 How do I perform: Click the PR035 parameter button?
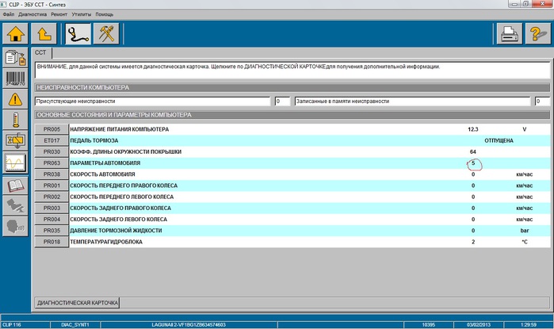tap(52, 231)
